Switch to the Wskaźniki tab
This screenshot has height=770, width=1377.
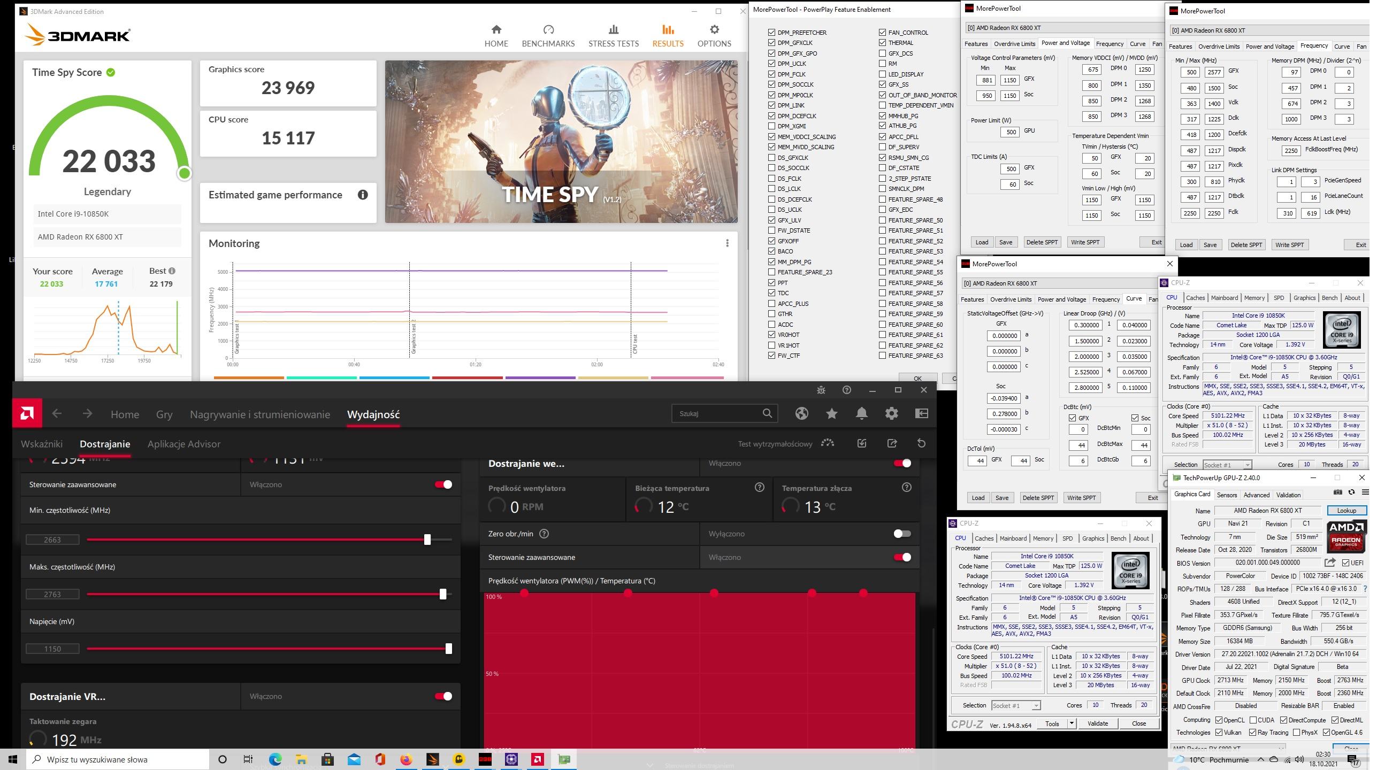42,444
